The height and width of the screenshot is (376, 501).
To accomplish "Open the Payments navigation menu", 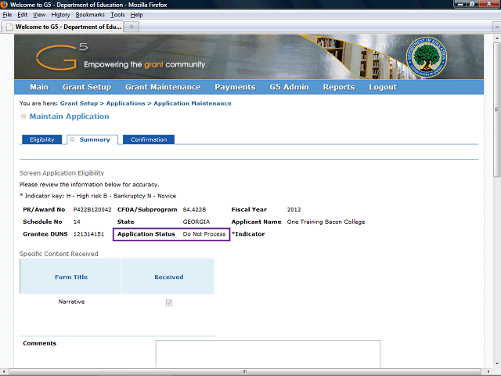I will coord(235,87).
